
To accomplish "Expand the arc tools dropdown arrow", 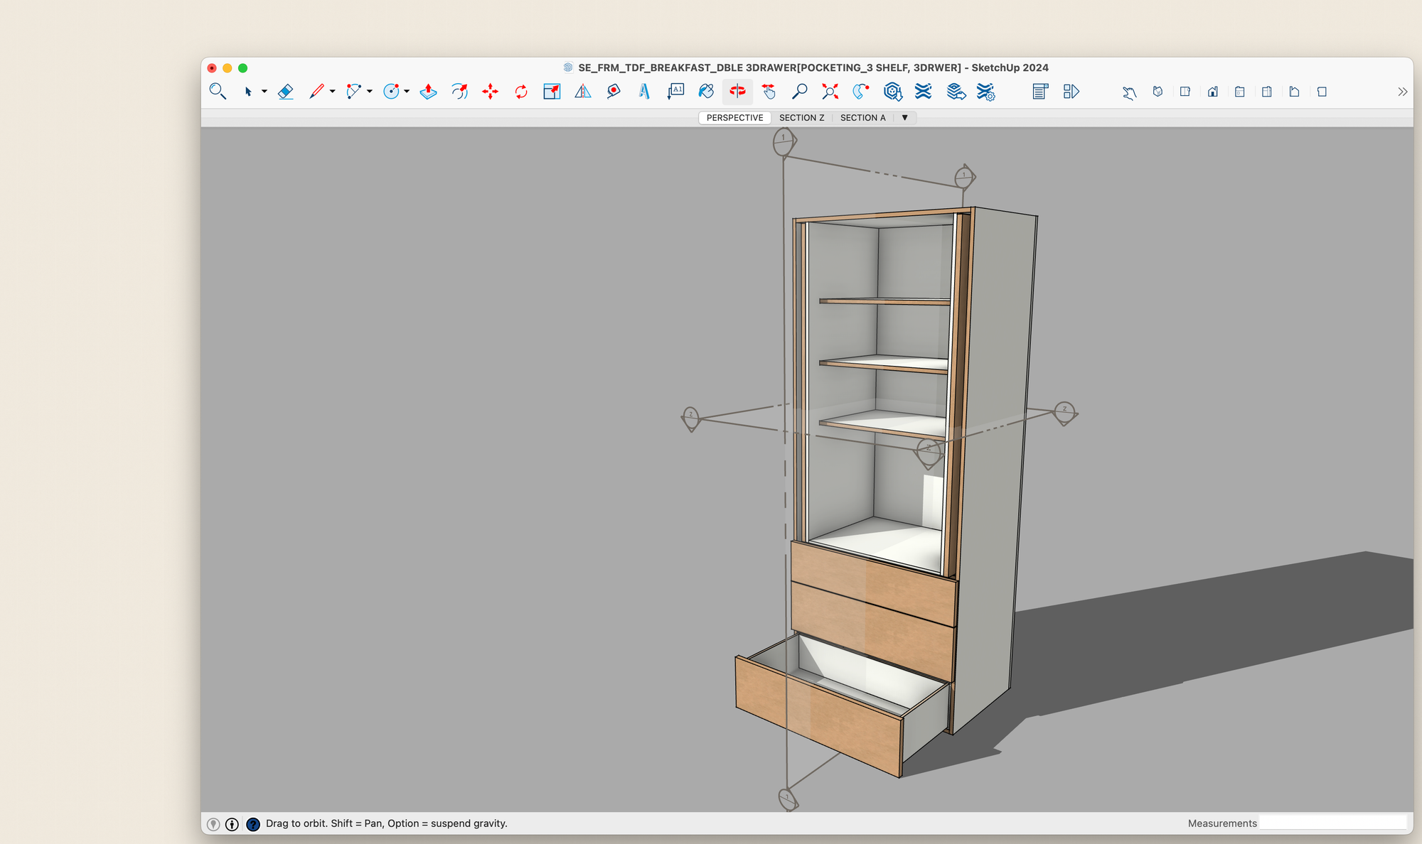I will [x=370, y=92].
